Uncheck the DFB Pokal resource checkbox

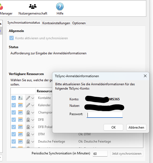pos(14,127)
